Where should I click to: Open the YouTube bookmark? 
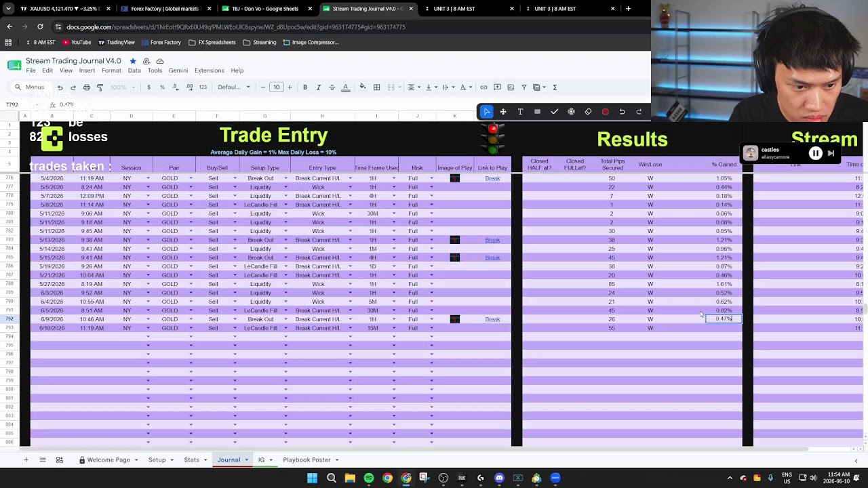[x=77, y=42]
